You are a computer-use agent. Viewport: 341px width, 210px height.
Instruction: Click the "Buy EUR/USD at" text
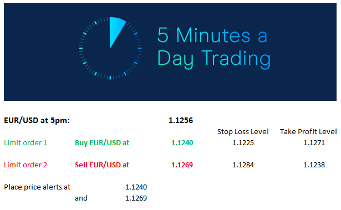(x=102, y=142)
